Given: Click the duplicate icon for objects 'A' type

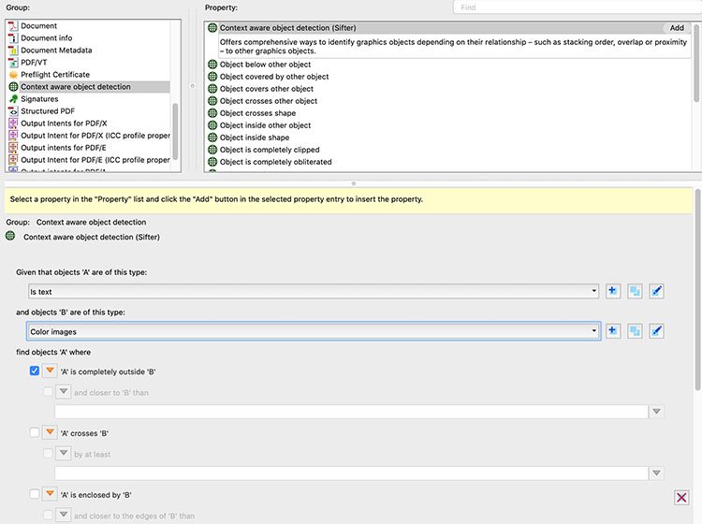Looking at the screenshot, I should [635, 291].
